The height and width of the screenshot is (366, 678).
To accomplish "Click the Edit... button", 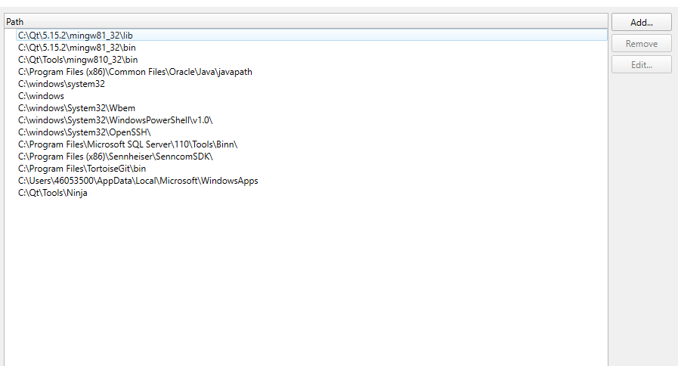I will (x=641, y=64).
